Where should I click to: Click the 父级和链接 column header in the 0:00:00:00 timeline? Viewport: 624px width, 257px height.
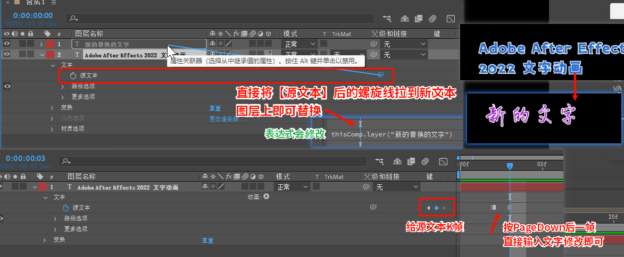389,34
